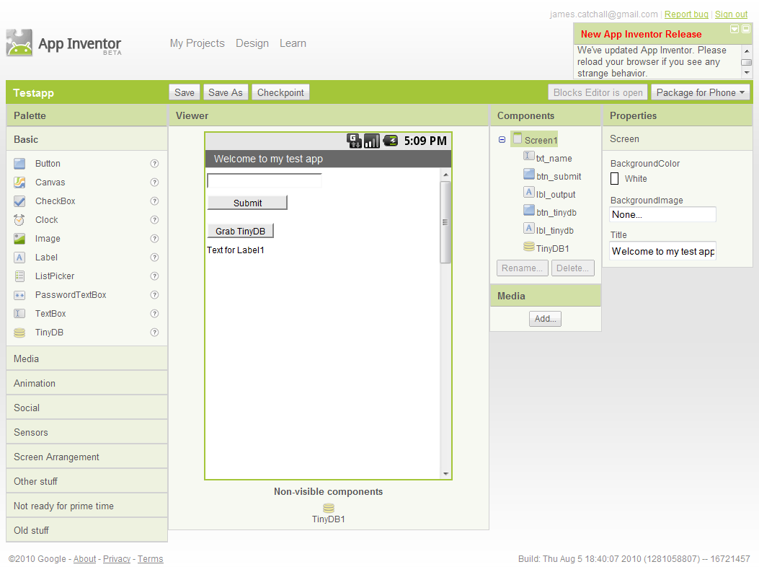759x567 pixels.
Task: Expand the Screen Arrangement palette section
Action: [56, 457]
